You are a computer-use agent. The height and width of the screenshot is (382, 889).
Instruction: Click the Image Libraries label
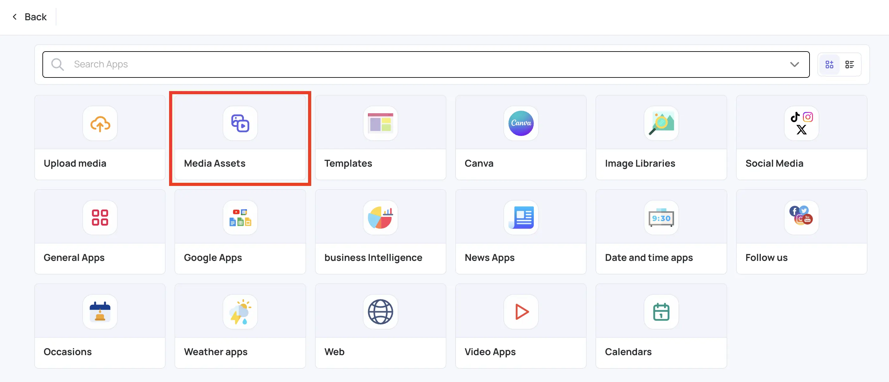(x=640, y=163)
